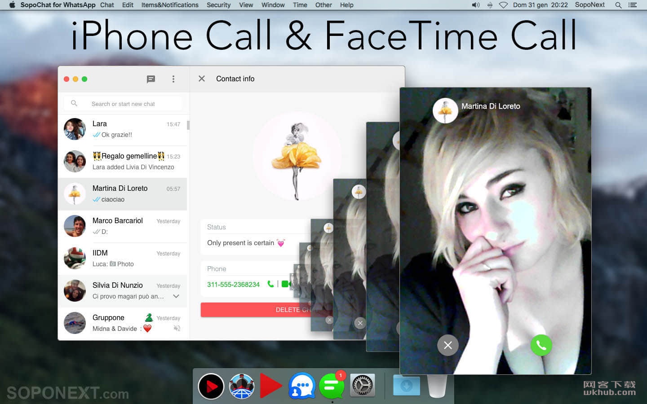Accept the incoming call with green button

click(x=541, y=345)
